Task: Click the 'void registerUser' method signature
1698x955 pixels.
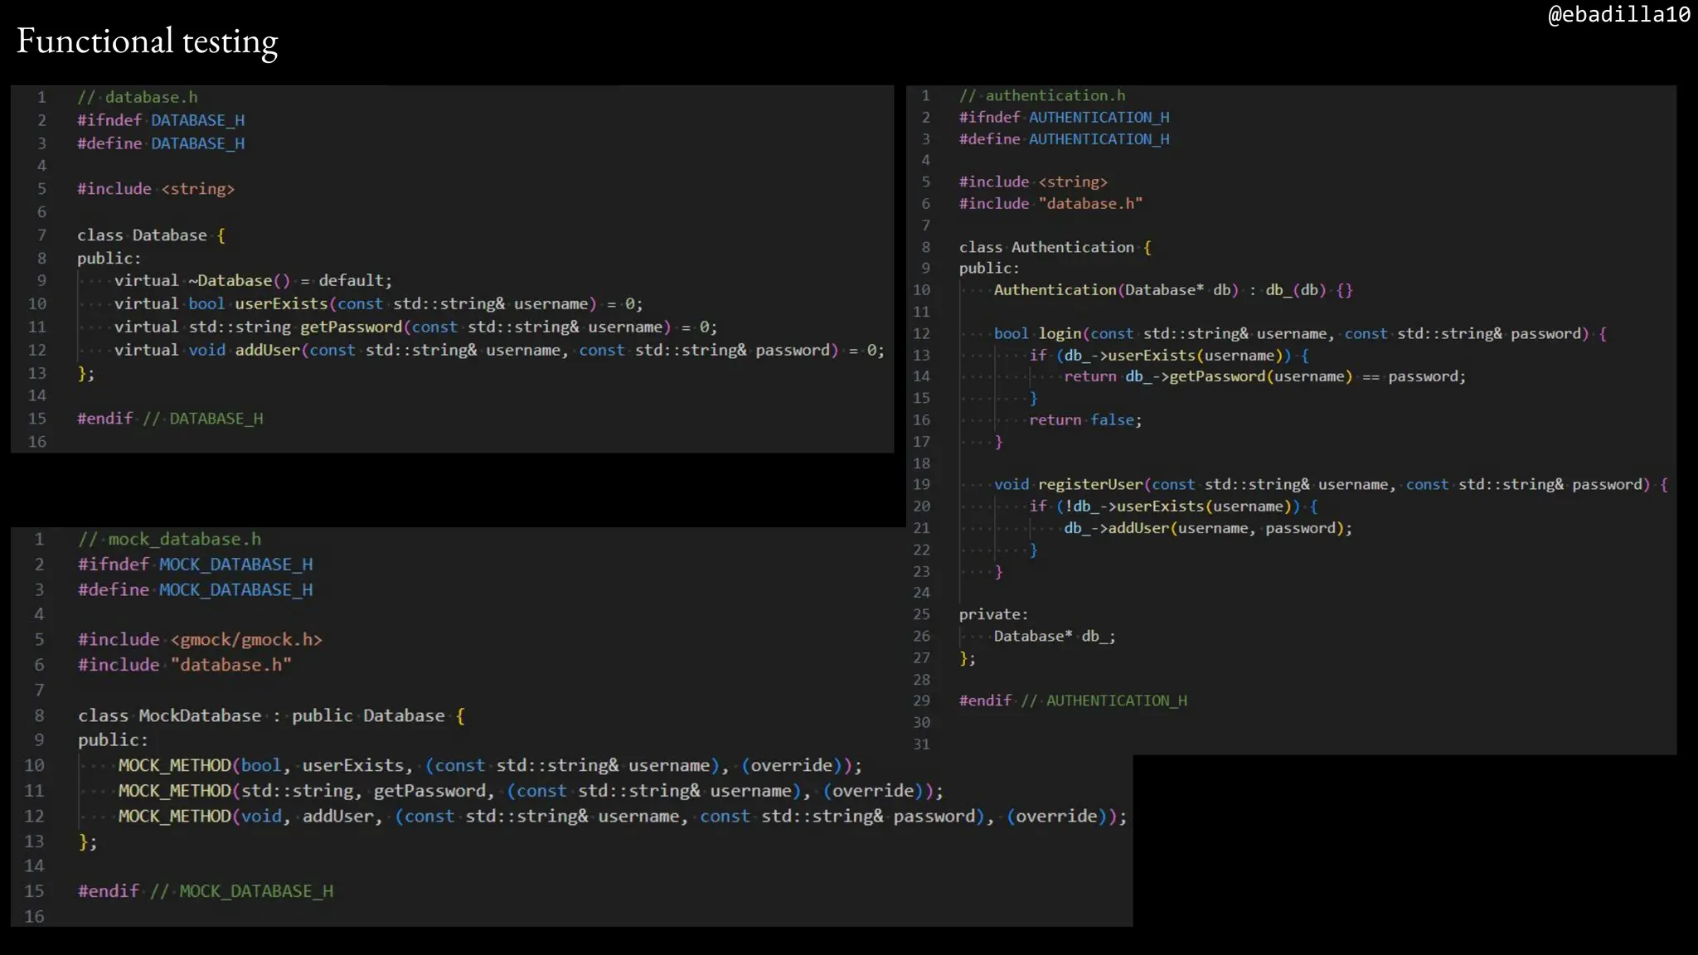Action: pyautogui.click(x=1330, y=485)
